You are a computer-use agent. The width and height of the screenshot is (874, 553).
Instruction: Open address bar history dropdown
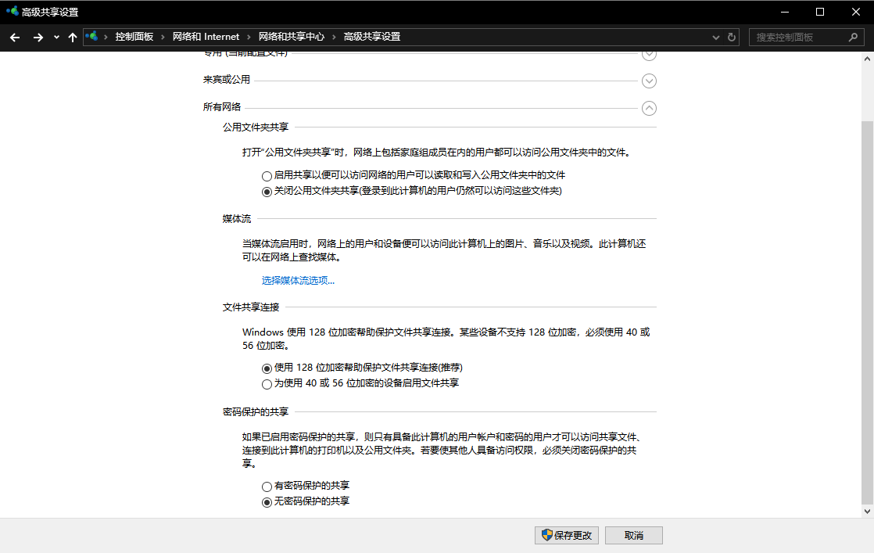click(716, 38)
